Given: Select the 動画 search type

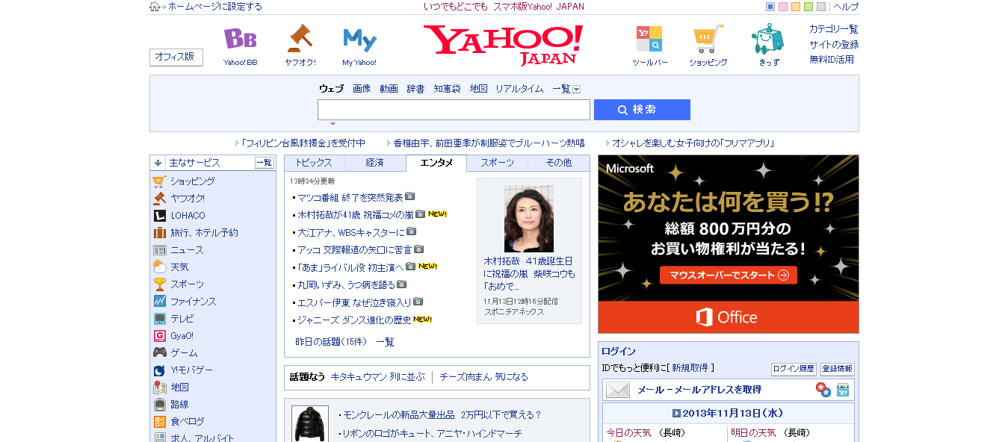Looking at the screenshot, I should click(x=389, y=89).
